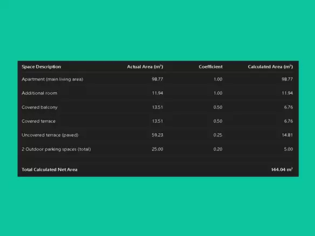Select the 144.04 m² total value
The width and height of the screenshot is (315, 236).
[x=282, y=170]
